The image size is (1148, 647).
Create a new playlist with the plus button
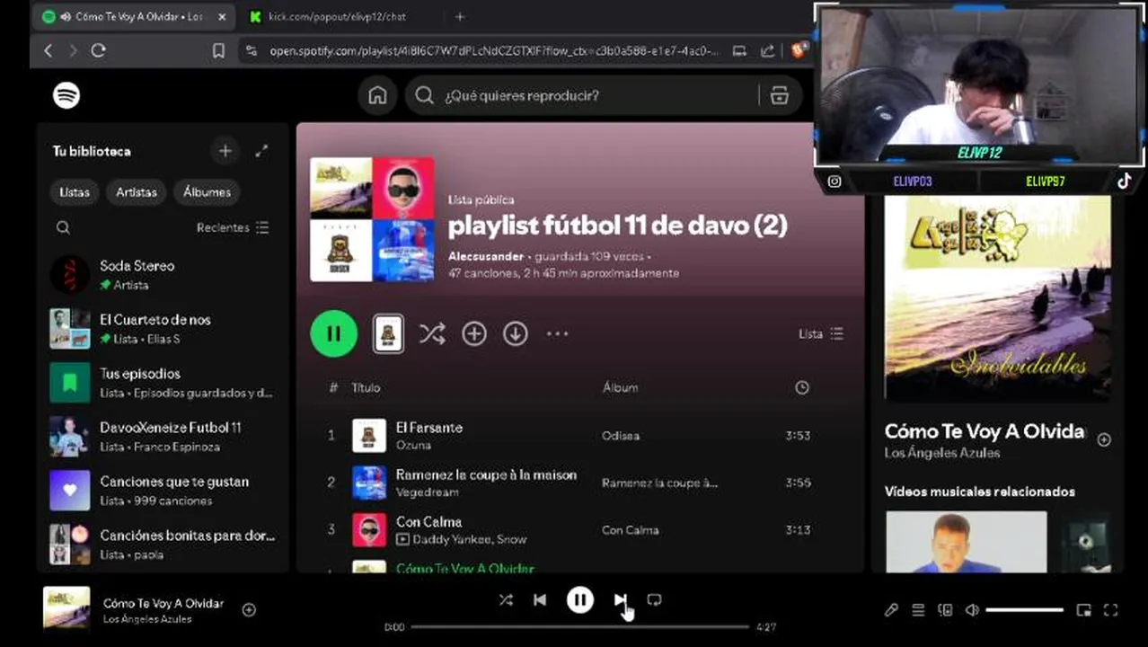(225, 151)
